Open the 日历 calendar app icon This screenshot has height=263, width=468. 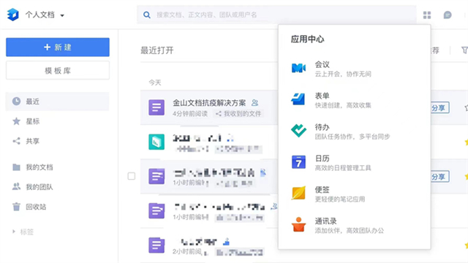(x=298, y=162)
